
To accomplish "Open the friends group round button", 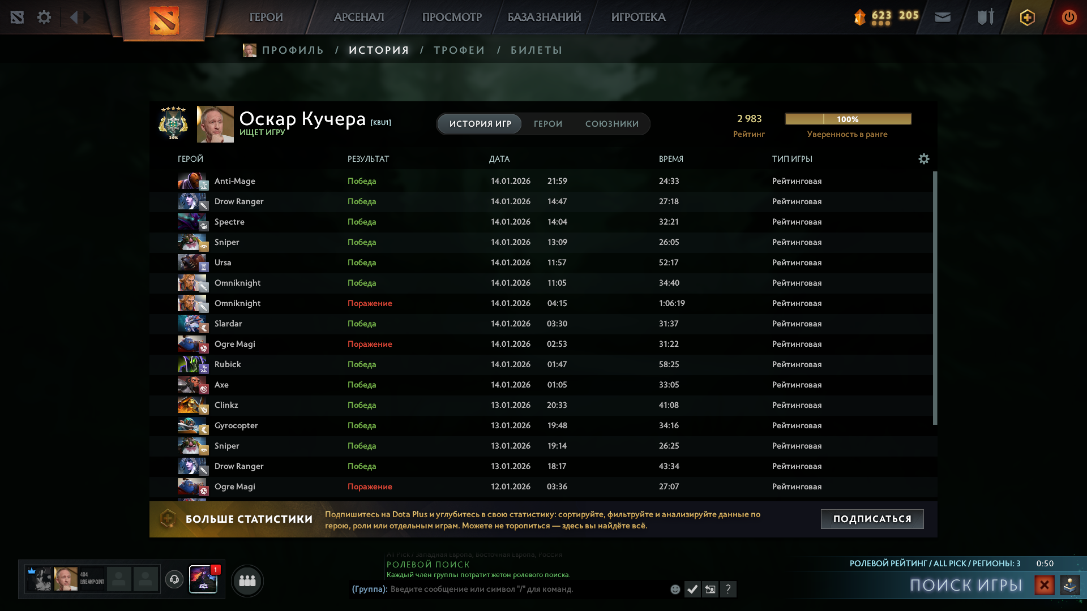I will click(247, 580).
